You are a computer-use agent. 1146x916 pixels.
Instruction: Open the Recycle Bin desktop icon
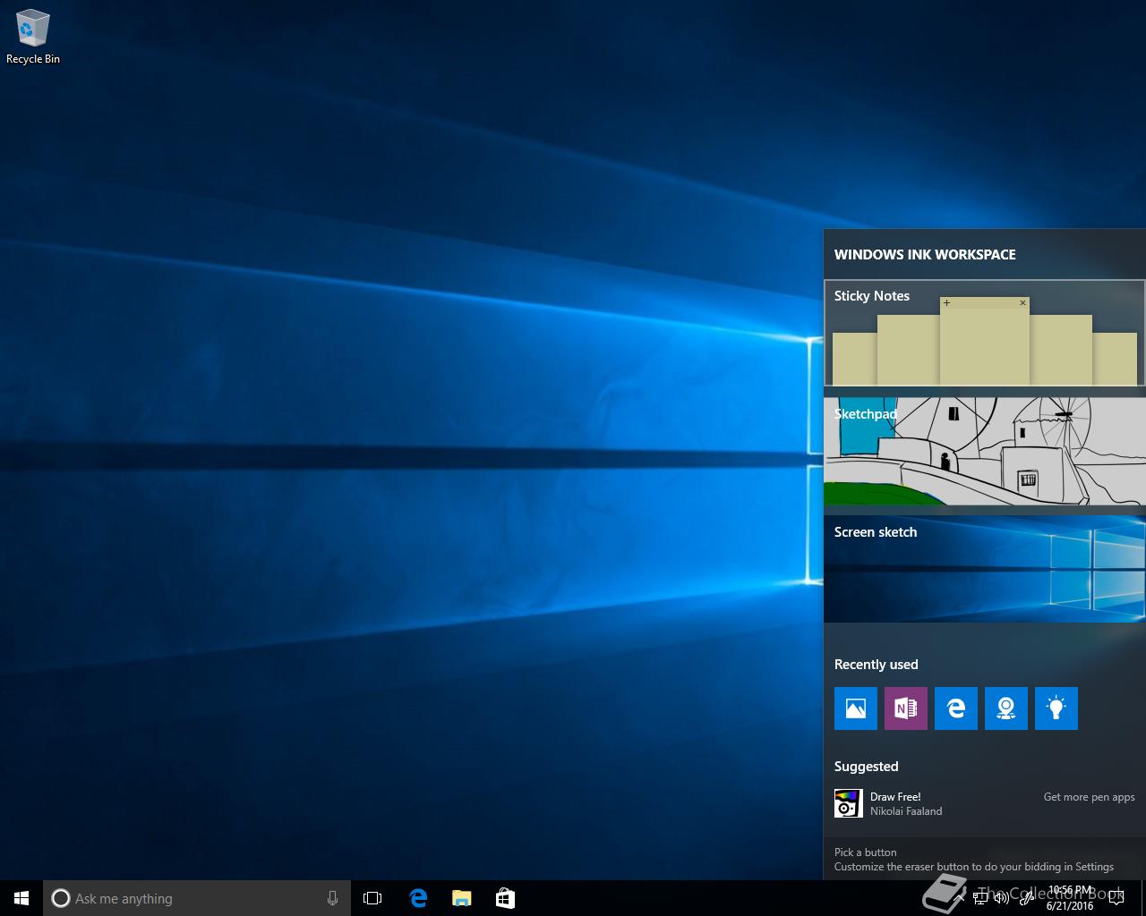coord(33,37)
